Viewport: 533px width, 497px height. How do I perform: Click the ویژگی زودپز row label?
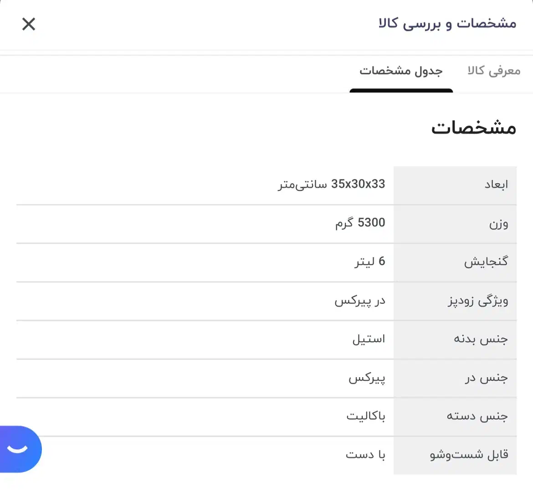tap(478, 301)
